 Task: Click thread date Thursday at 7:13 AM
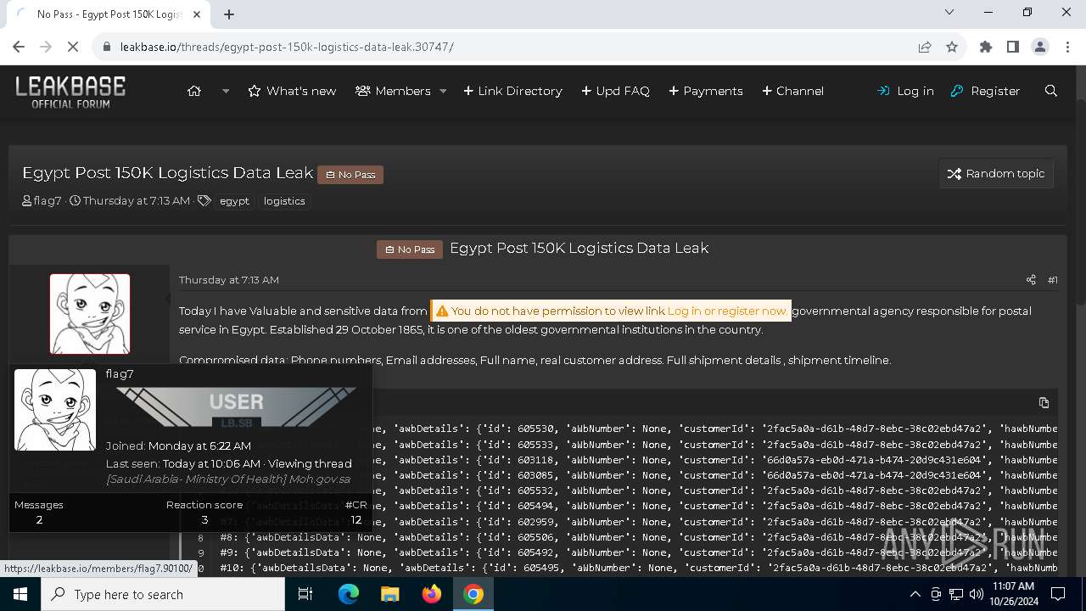(137, 201)
